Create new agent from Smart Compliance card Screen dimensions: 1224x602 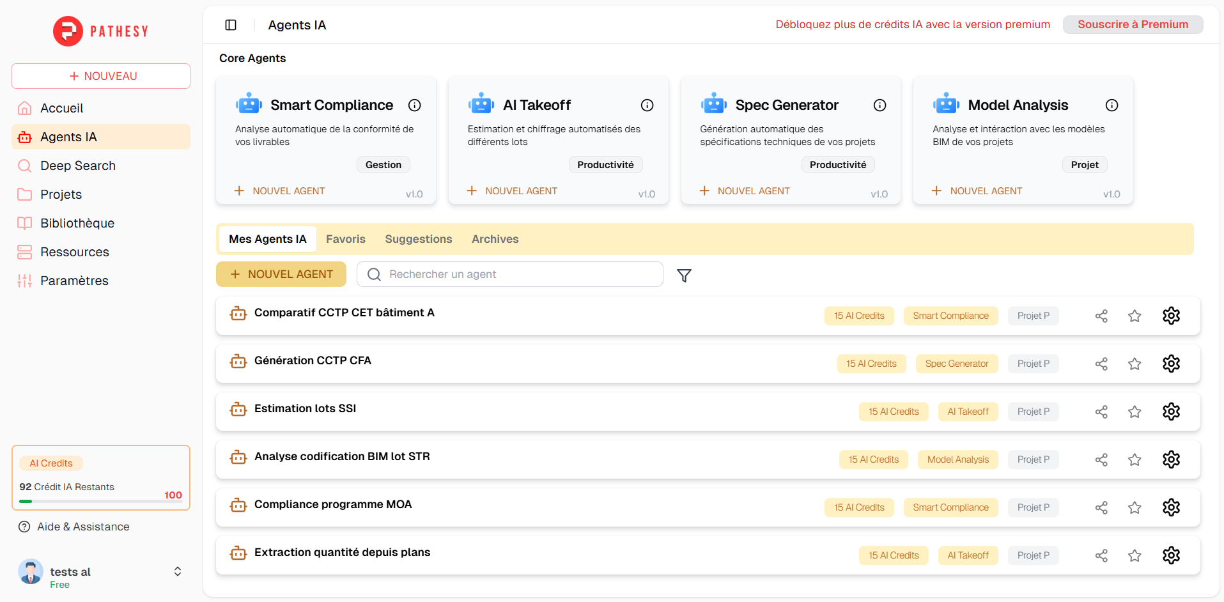(x=280, y=190)
